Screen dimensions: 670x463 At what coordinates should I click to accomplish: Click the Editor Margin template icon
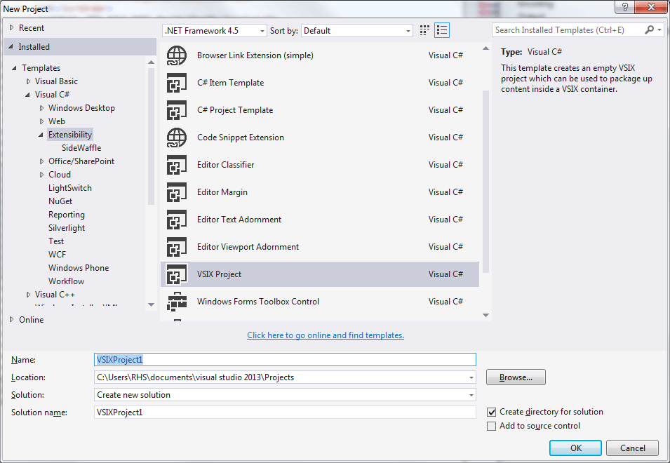tap(176, 192)
